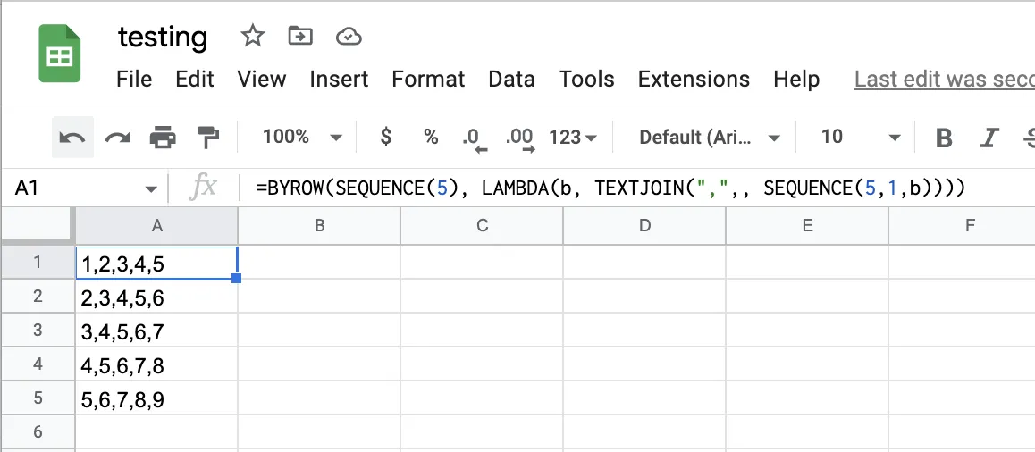Screen dimensions: 1035x452
Task: Open the 100% zoom dropdown
Action: (x=302, y=137)
